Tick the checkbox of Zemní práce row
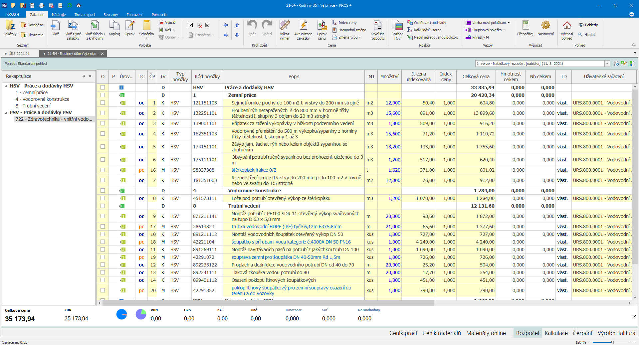 pyautogui.click(x=103, y=95)
